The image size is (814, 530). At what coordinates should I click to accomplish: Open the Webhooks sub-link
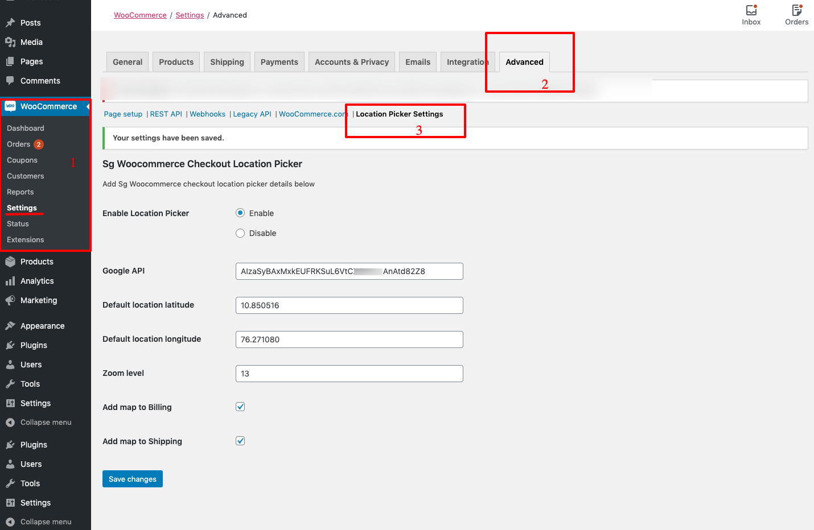tap(208, 114)
